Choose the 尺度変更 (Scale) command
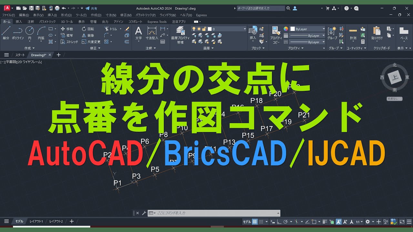 (x=91, y=42)
